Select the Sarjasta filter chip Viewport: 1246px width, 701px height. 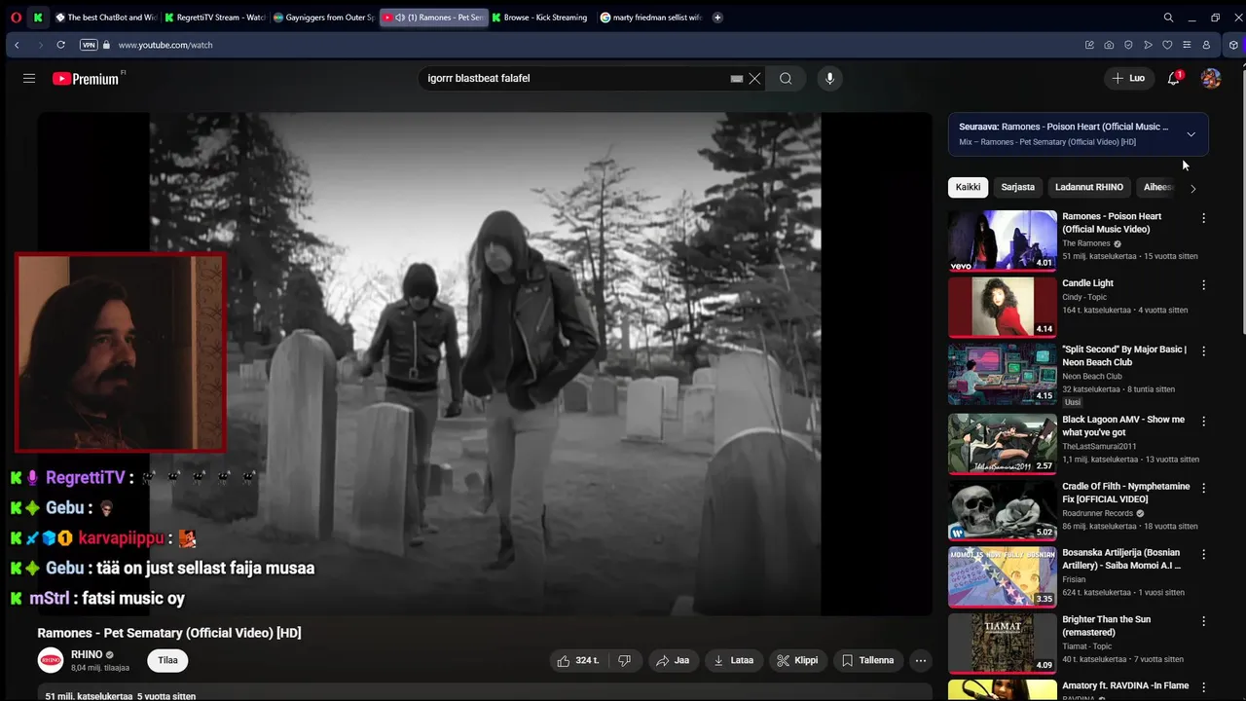click(x=1017, y=187)
